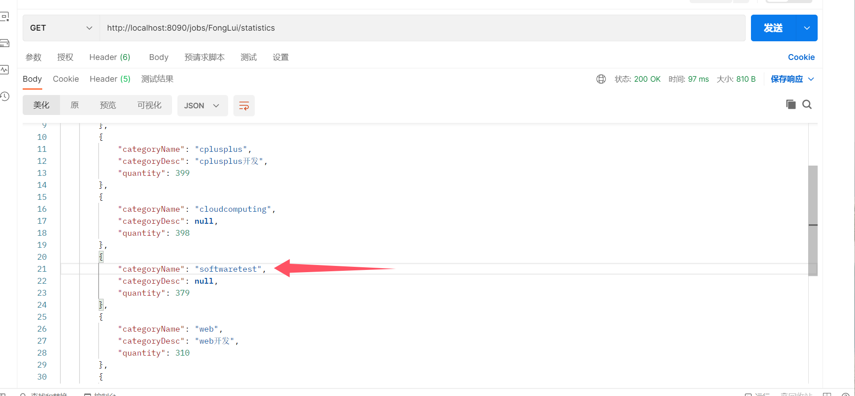The width and height of the screenshot is (855, 396).
Task: Search the response with the magnifier icon
Action: coord(807,104)
